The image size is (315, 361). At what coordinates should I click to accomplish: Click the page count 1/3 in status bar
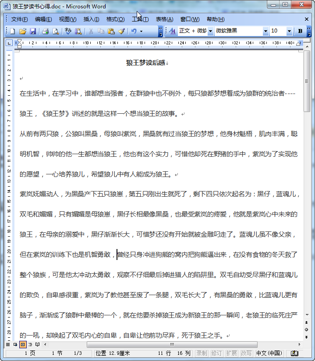click(78, 353)
